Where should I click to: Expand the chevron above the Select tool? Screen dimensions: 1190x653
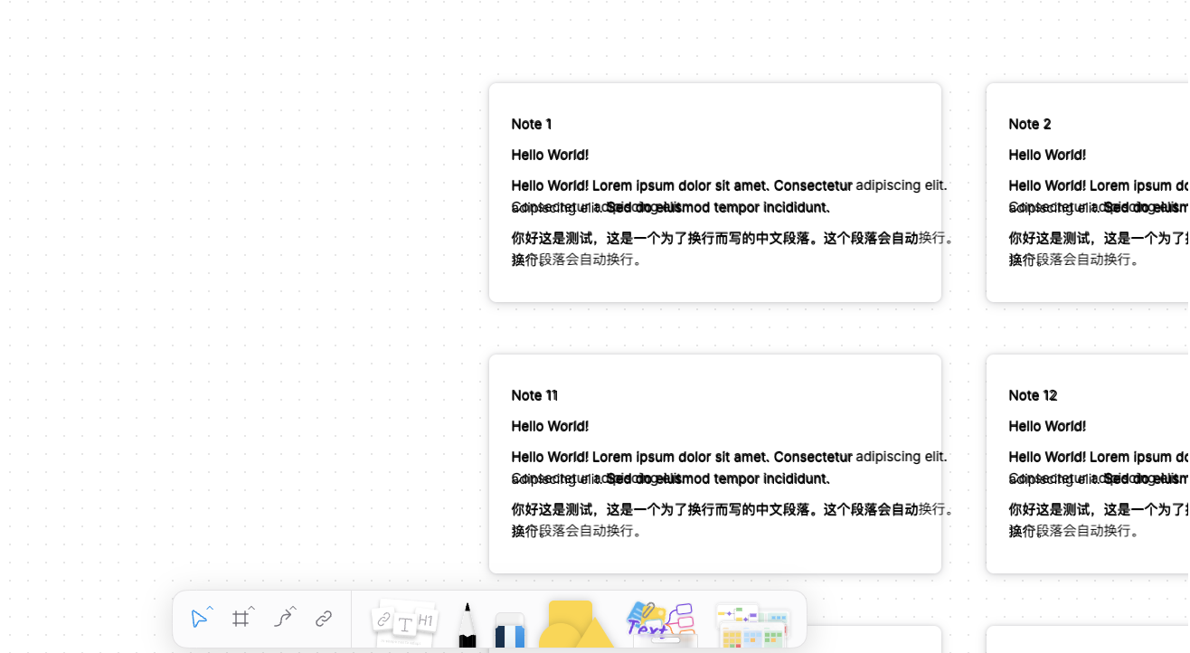tap(210, 608)
